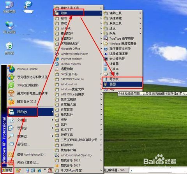The height and width of the screenshot is (174, 187).
Task: Open the 回收站 recycle bin icon
Action: coord(9,48)
